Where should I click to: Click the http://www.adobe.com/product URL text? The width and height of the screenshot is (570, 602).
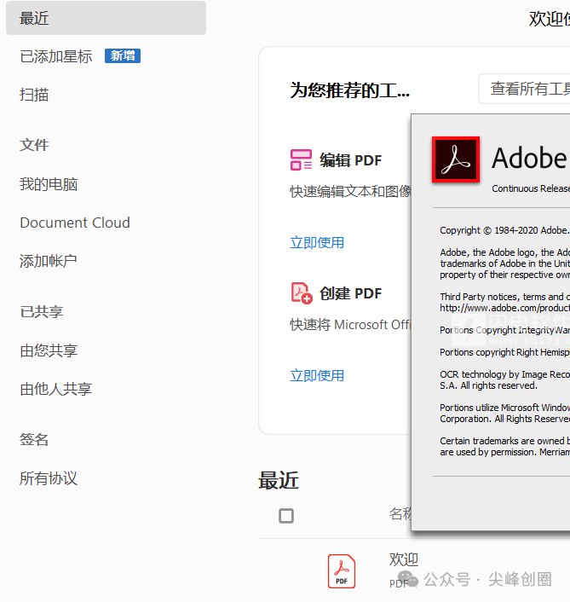tap(504, 308)
